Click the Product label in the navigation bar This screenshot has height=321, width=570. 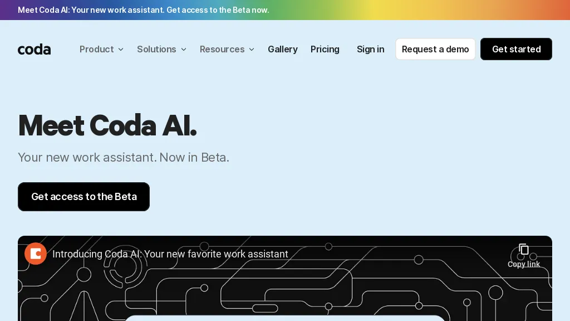tap(96, 49)
